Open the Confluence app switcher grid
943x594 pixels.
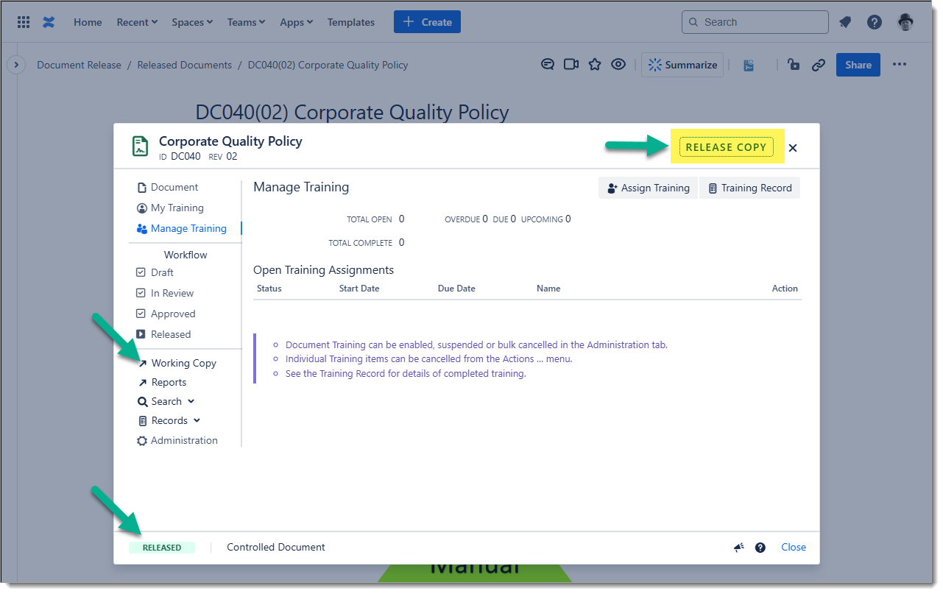point(24,22)
